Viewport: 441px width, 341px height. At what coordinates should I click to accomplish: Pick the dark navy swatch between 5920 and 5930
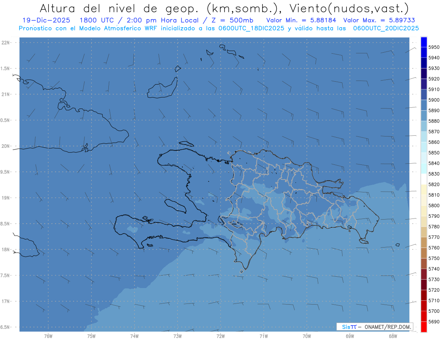424,74
